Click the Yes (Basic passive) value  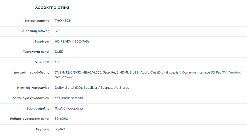69,98
